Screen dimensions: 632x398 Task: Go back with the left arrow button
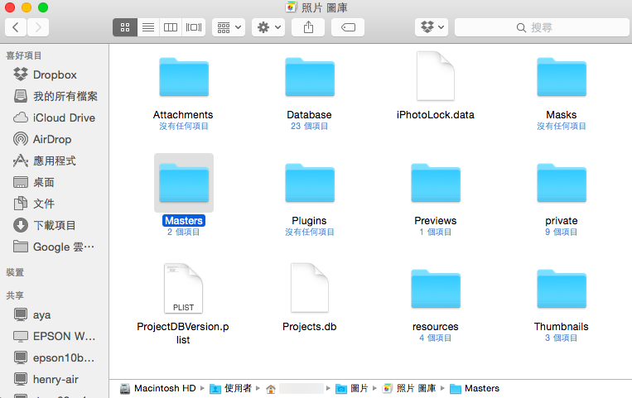pyautogui.click(x=16, y=27)
